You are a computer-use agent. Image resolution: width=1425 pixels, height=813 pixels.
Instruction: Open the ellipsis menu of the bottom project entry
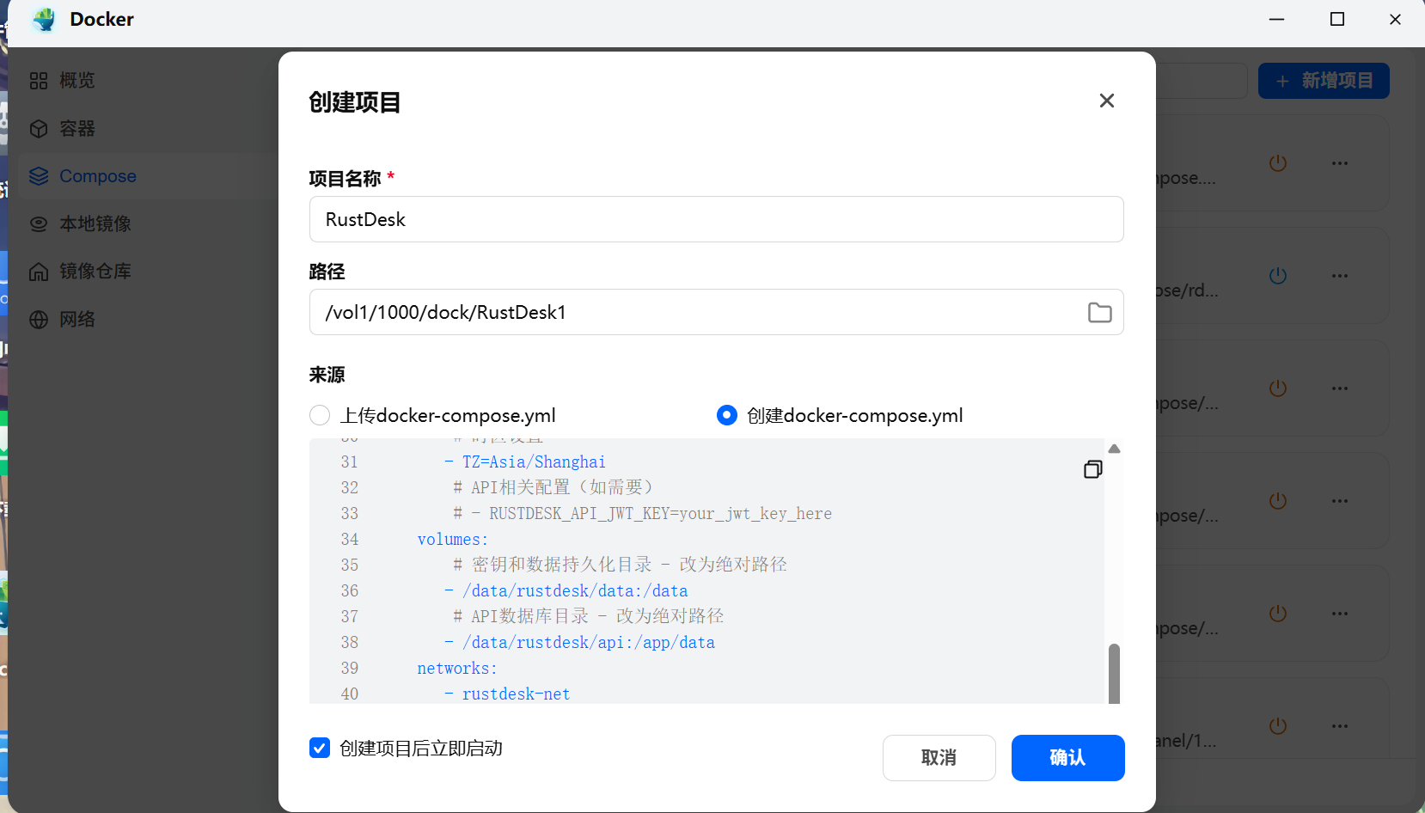click(x=1340, y=726)
